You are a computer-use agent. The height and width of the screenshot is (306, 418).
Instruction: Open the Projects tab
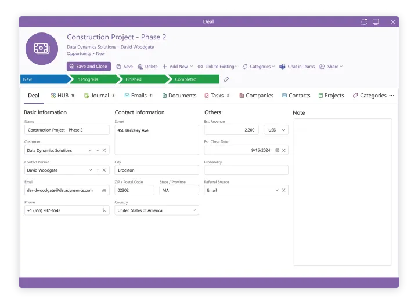point(331,96)
